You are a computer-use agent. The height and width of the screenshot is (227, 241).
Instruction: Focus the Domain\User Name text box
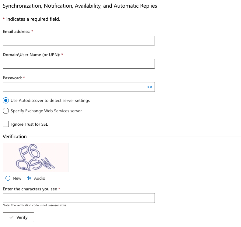pyautogui.click(x=79, y=64)
